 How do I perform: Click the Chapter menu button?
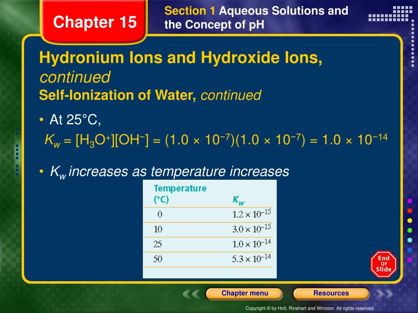point(245,293)
